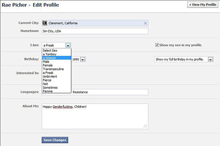Screen dimensions: 220x146
Task: Toggle Show my sex in my profile checkbox
Action: pyautogui.click(x=157, y=45)
